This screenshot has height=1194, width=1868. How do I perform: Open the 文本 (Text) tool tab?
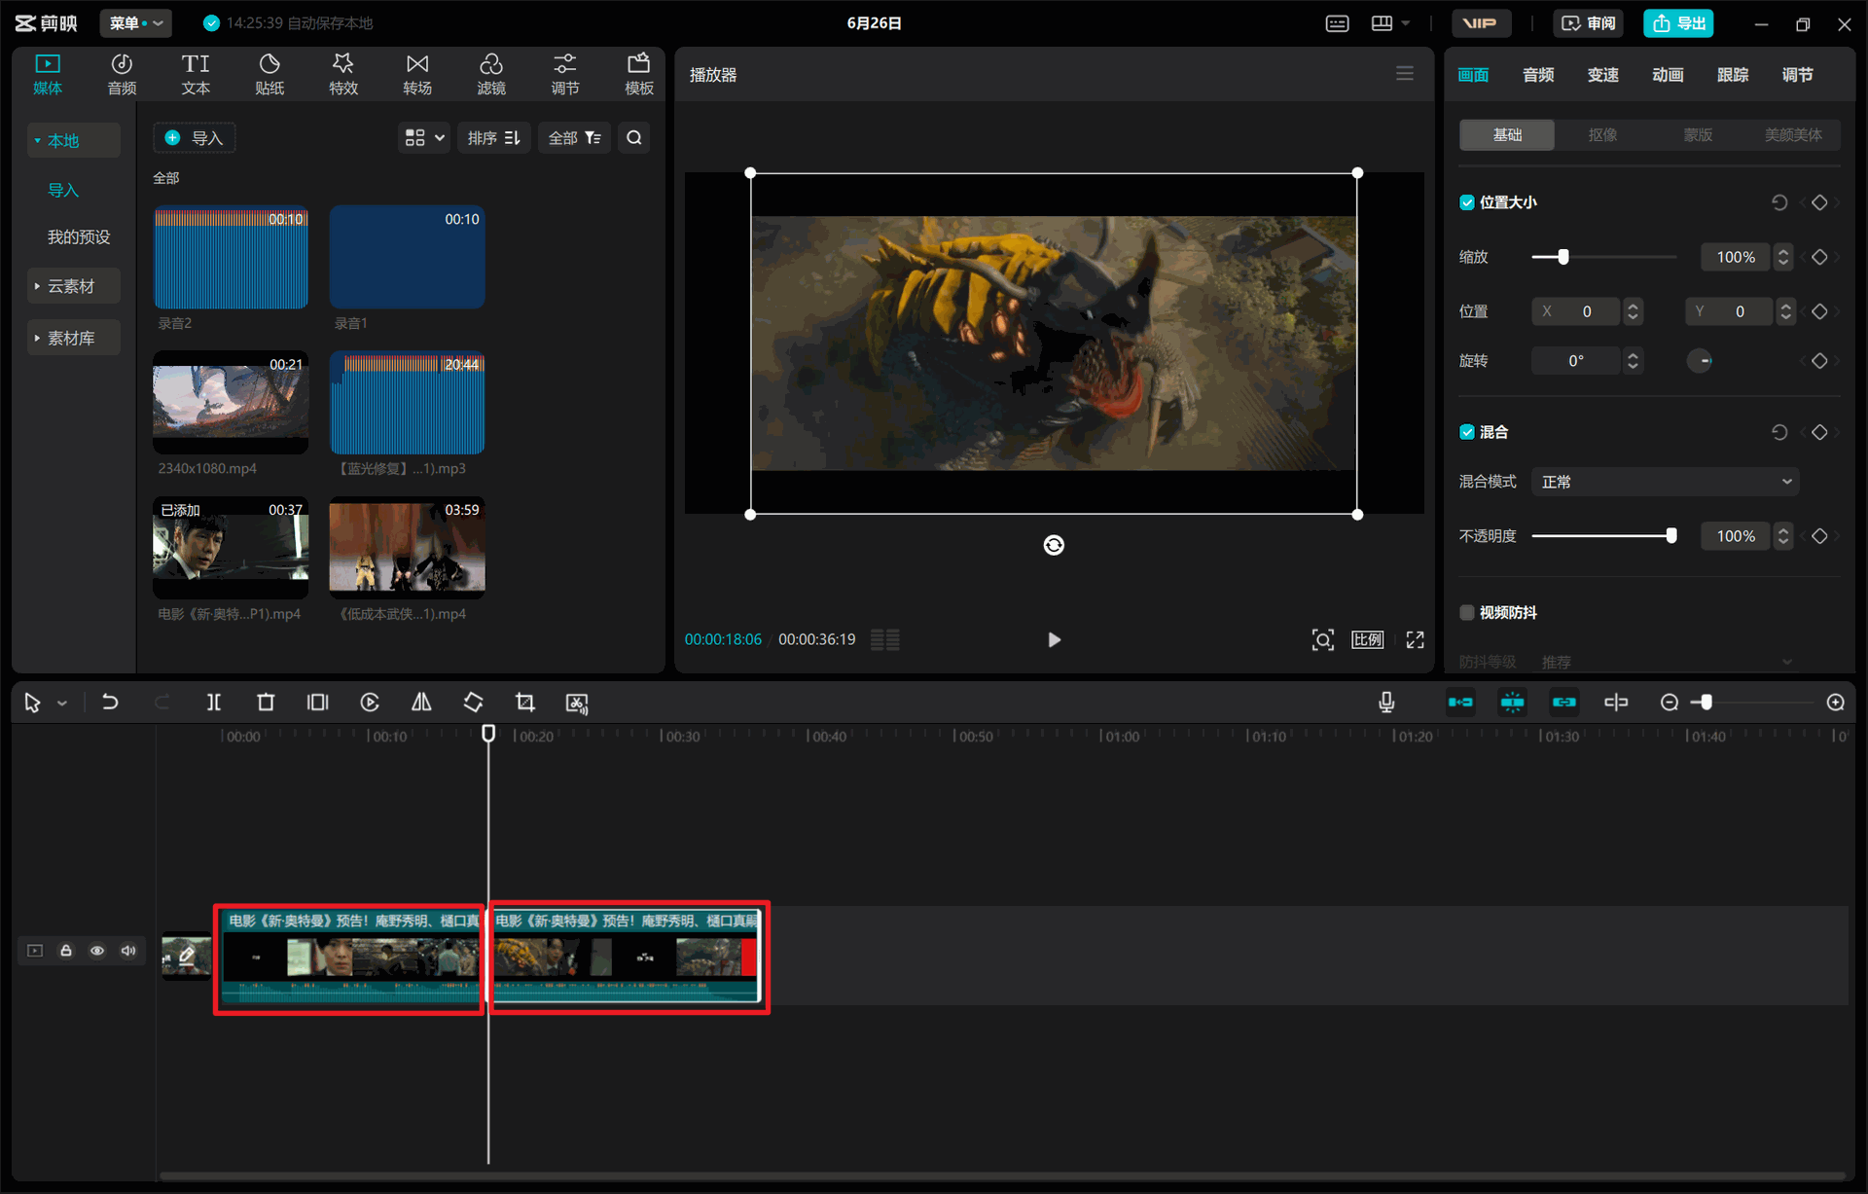[x=196, y=74]
